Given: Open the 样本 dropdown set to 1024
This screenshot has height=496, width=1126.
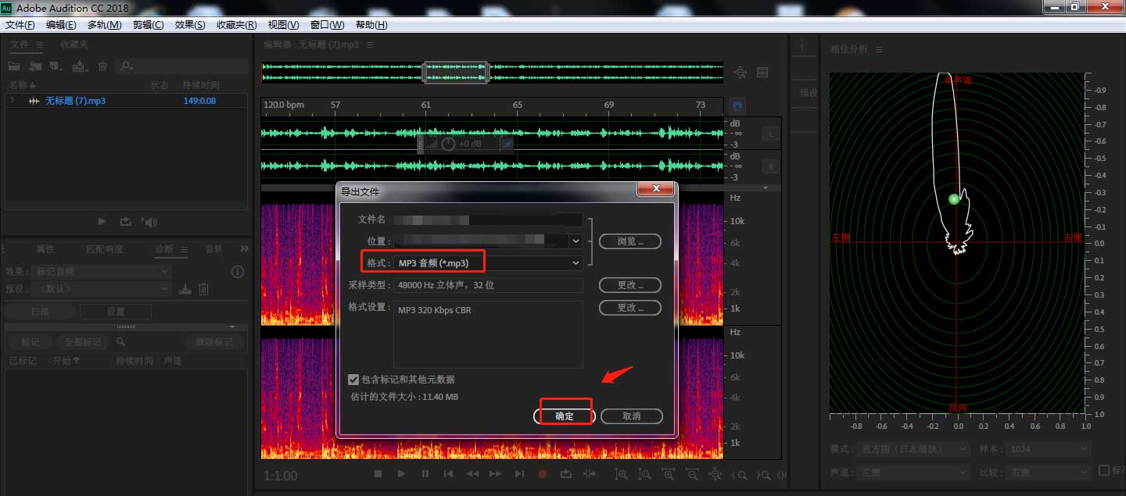Looking at the screenshot, I should [1048, 448].
